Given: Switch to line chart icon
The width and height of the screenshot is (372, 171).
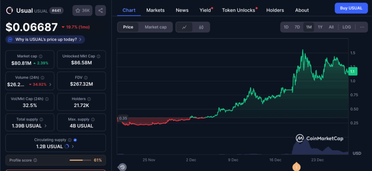Looking at the screenshot, I should (185, 27).
